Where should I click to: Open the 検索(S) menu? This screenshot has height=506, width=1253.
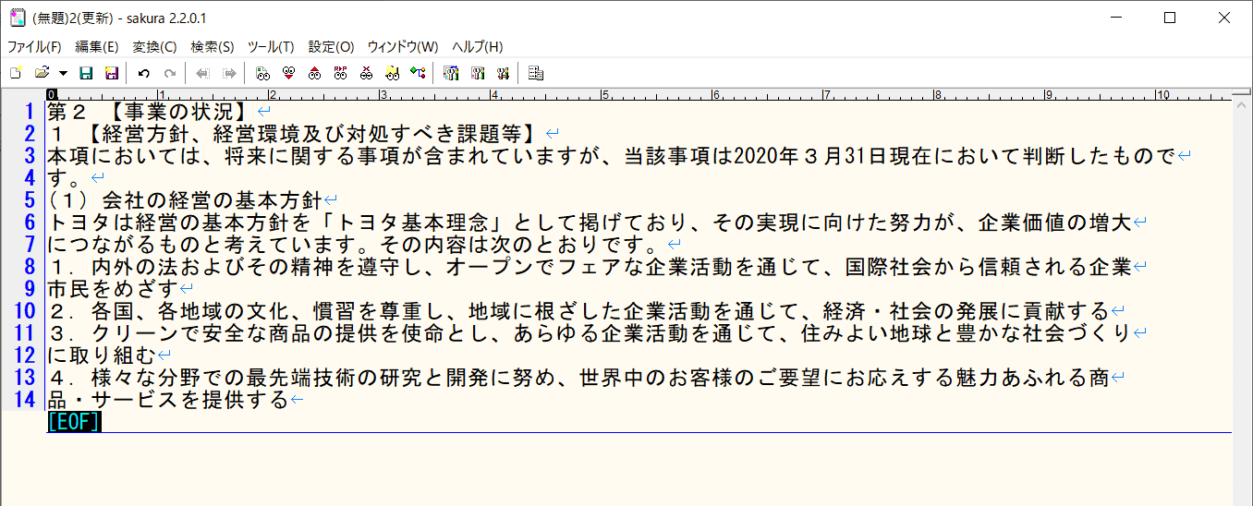(x=213, y=47)
